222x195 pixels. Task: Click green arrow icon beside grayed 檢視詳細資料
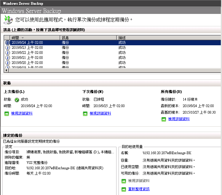[x=124, y=181]
